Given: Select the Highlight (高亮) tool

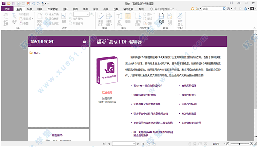Looking at the screenshot, I should click(128, 18).
